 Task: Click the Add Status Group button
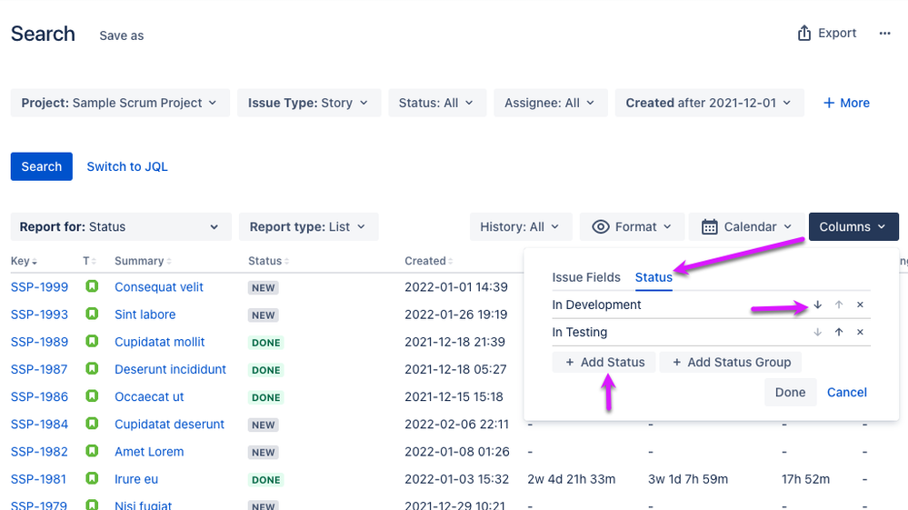[x=731, y=363]
